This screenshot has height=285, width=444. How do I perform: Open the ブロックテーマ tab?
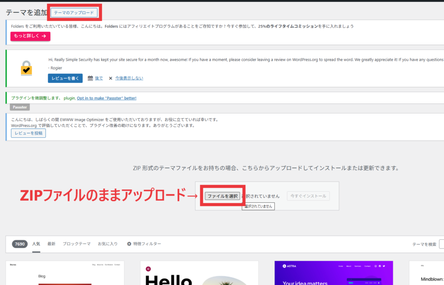point(76,244)
